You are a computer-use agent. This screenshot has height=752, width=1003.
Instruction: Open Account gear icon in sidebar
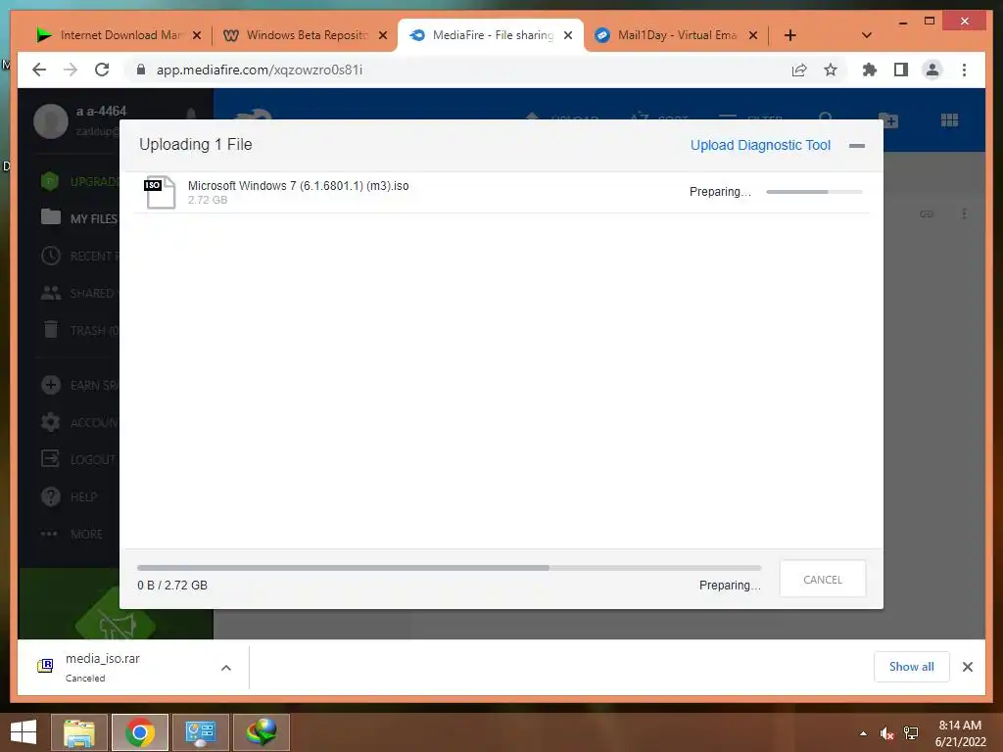51,422
